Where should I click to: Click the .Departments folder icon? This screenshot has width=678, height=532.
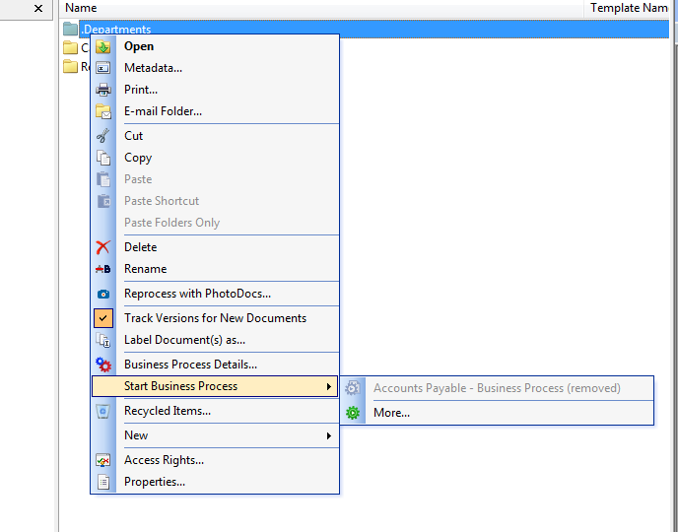point(70,29)
